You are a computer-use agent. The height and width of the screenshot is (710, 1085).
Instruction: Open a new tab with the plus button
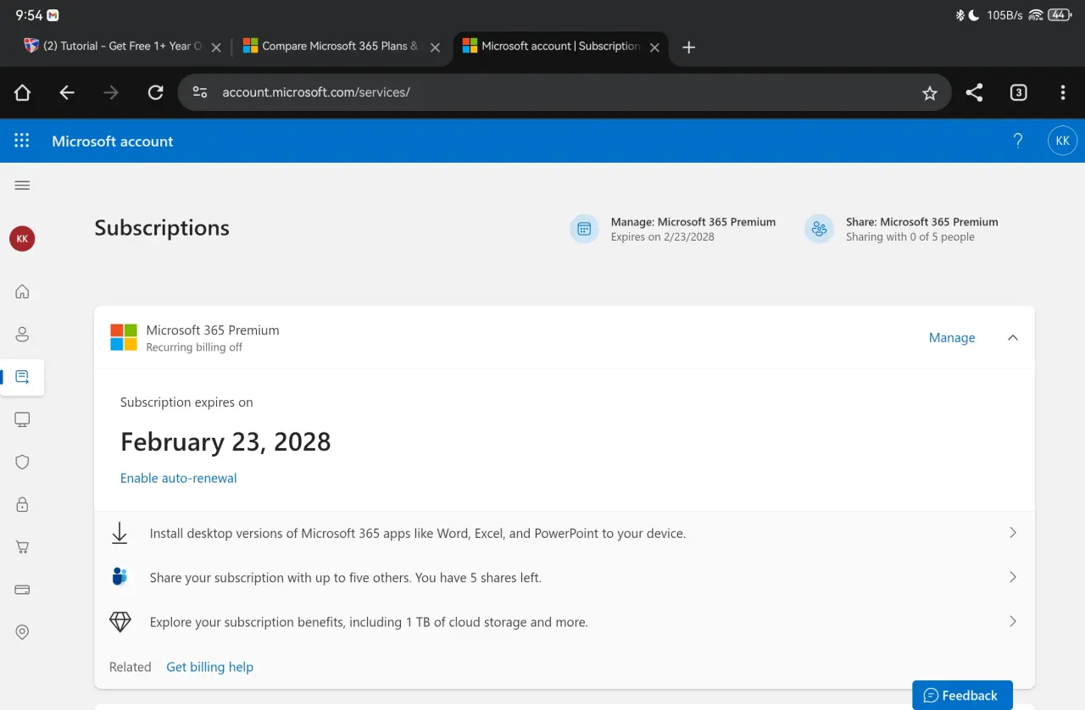[688, 47]
